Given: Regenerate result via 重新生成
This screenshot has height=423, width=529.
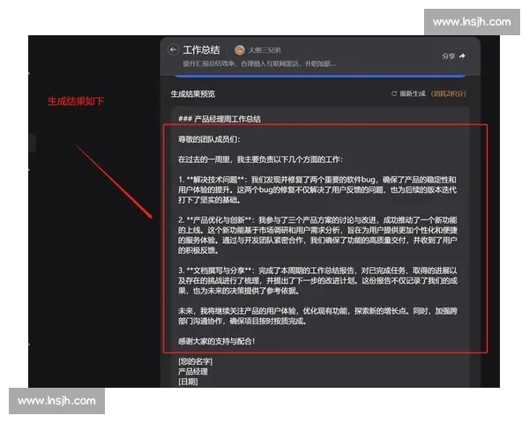Looking at the screenshot, I should pos(413,93).
